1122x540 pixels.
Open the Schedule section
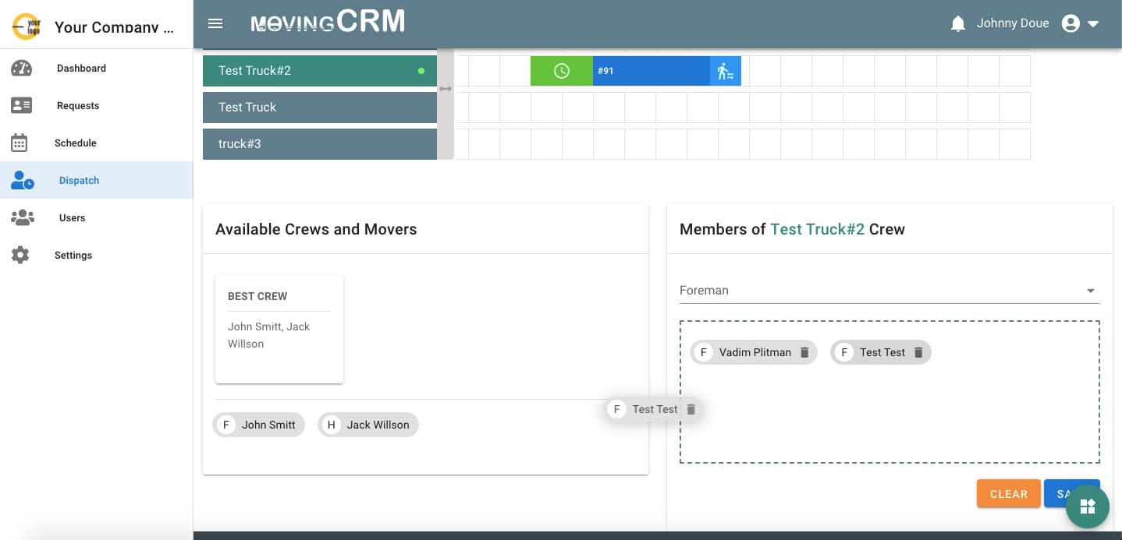coord(76,143)
